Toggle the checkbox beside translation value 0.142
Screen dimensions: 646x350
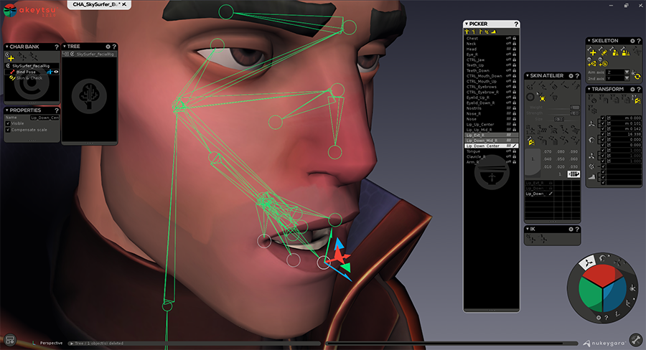point(604,129)
